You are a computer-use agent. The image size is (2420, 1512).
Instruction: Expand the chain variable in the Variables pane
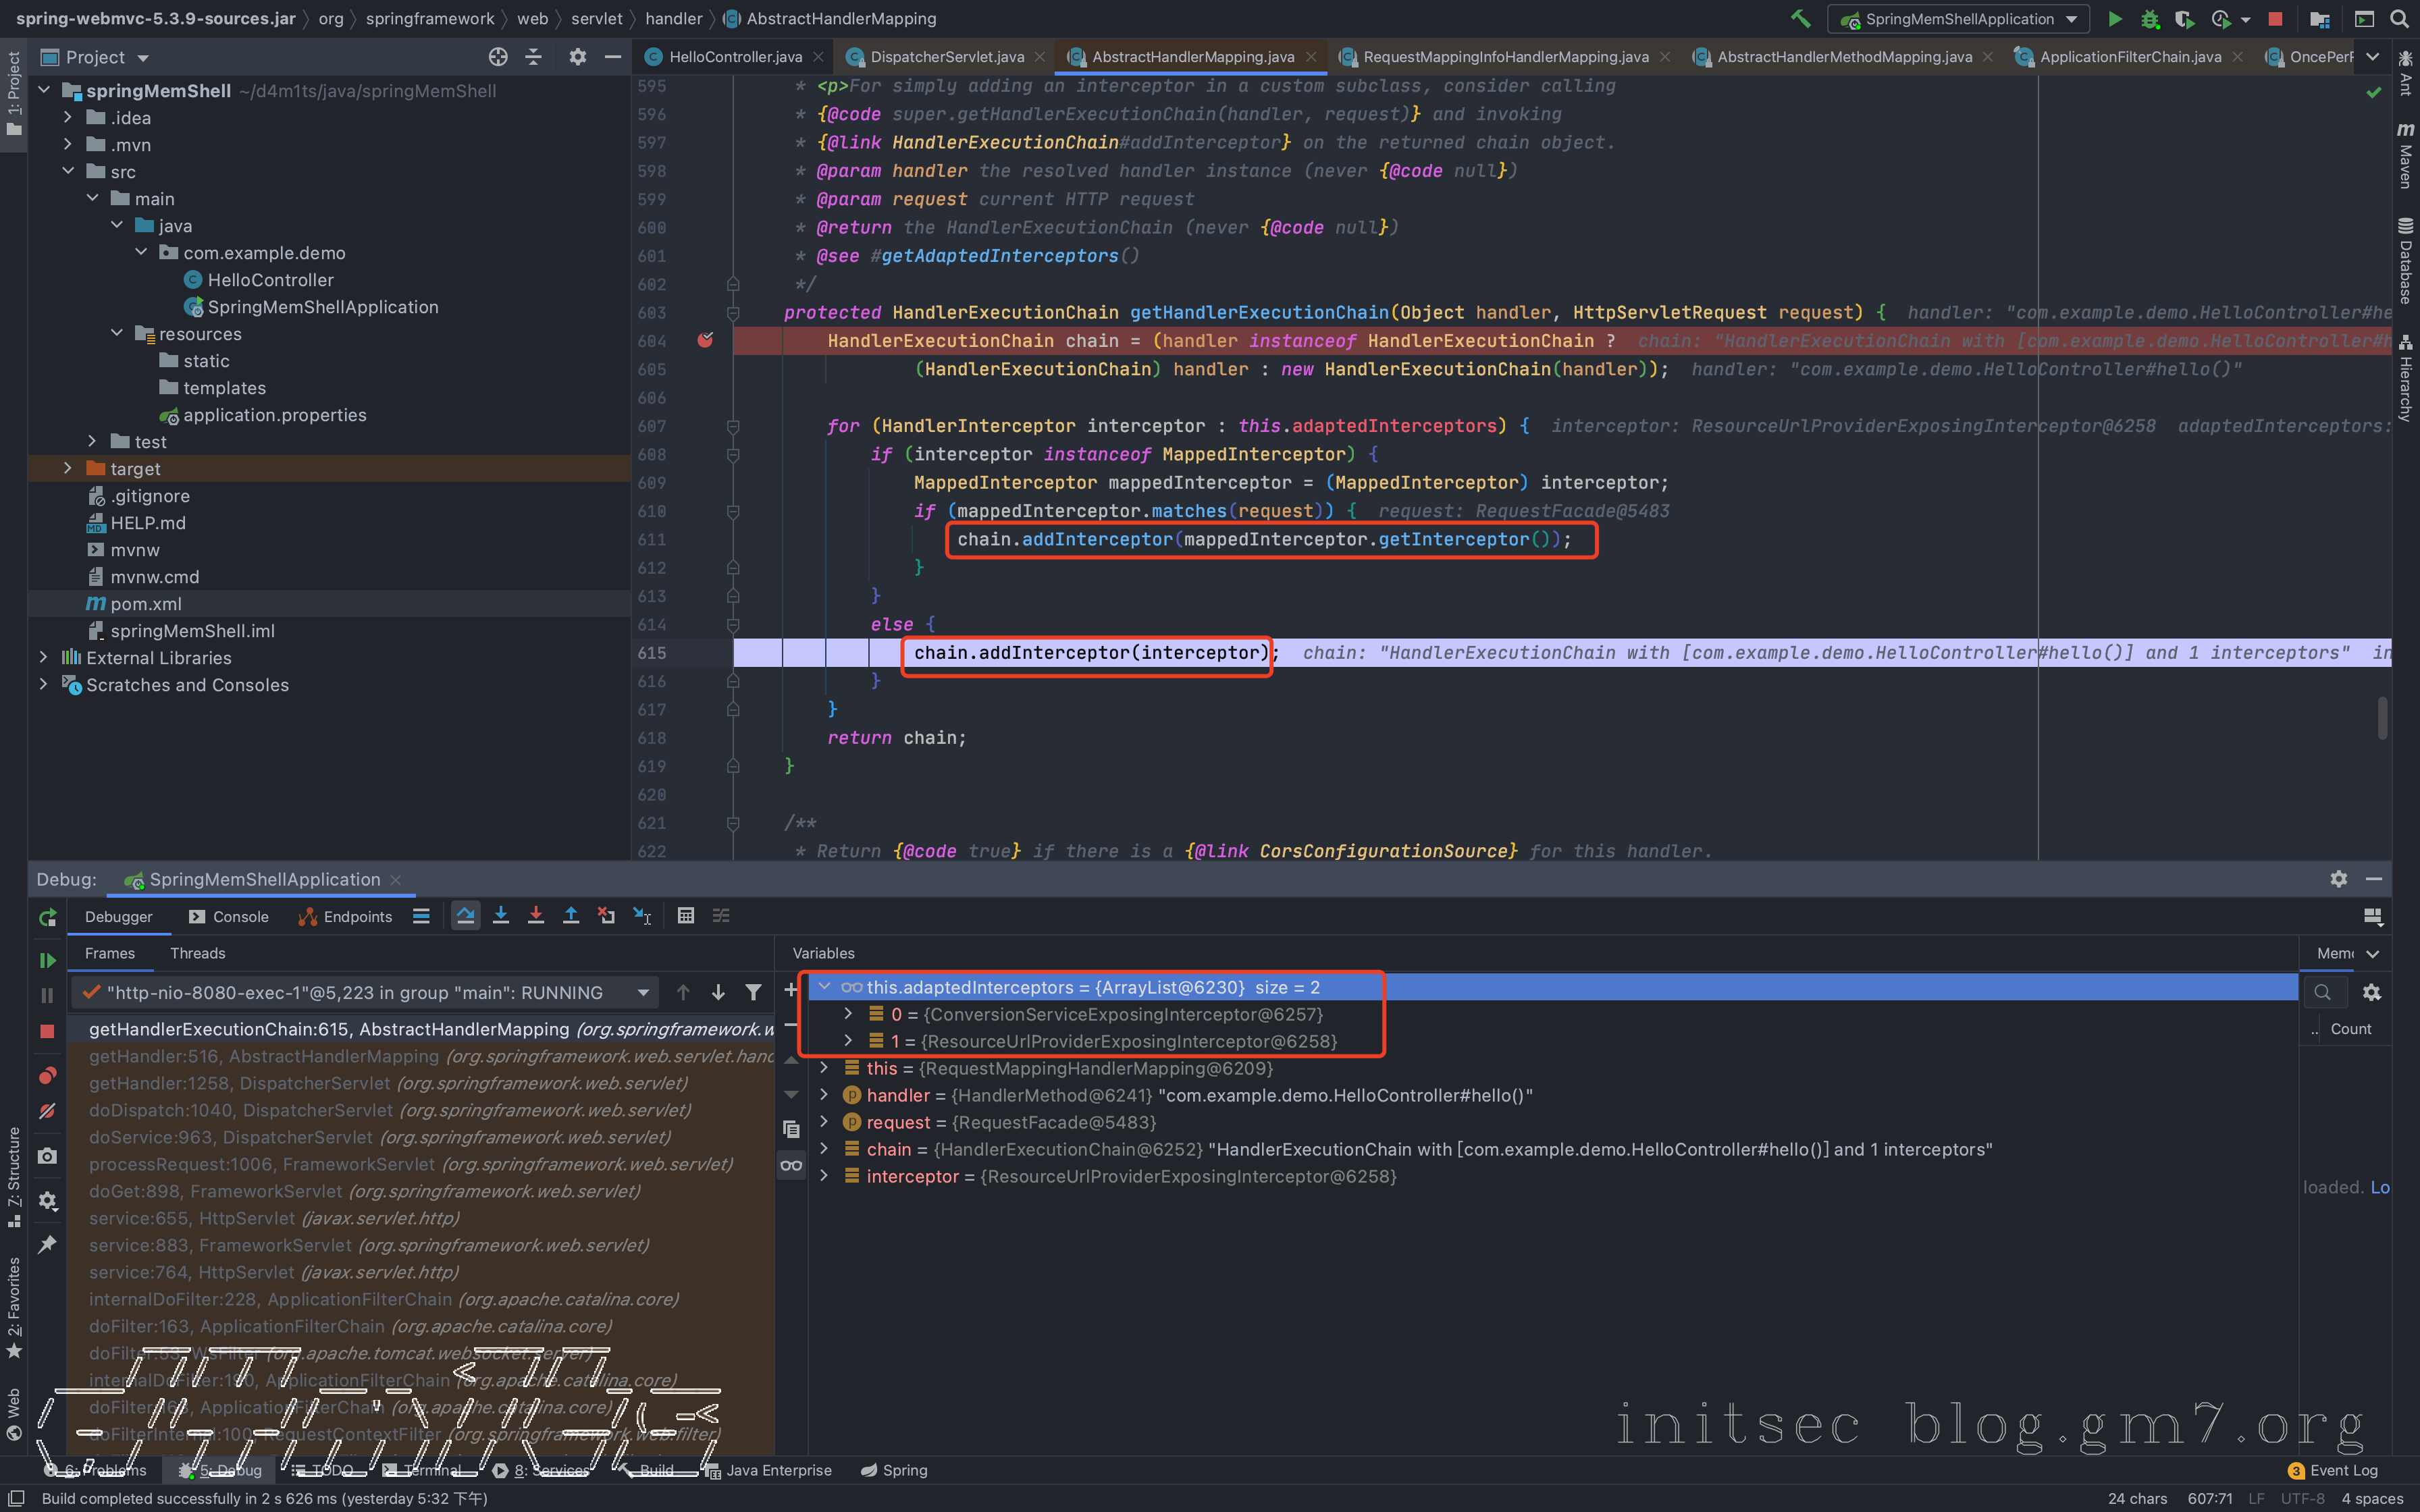[x=824, y=1149]
